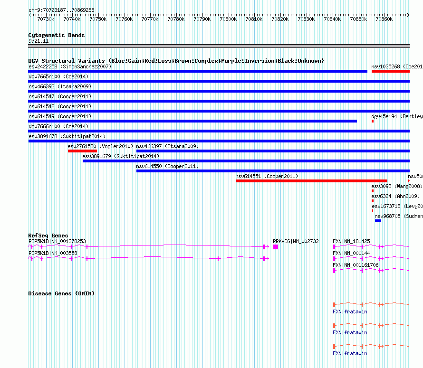Click the nsv614549 (Cooper2011) label
423x368 pixels.
point(60,116)
